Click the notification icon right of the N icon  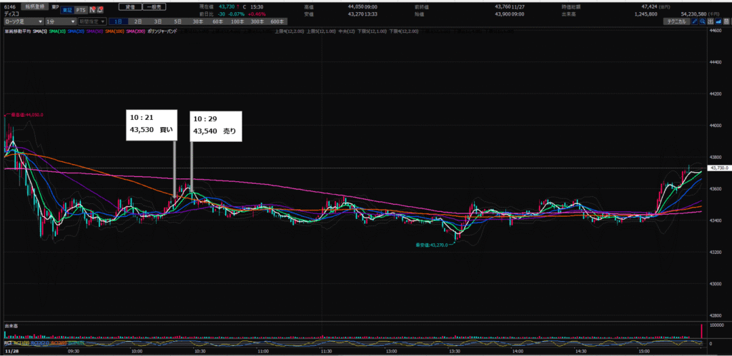point(99,11)
